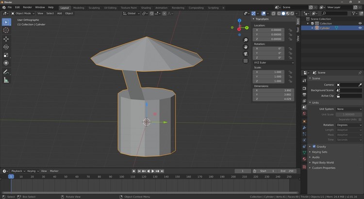Toggle camera view with camera icon

pos(246,54)
